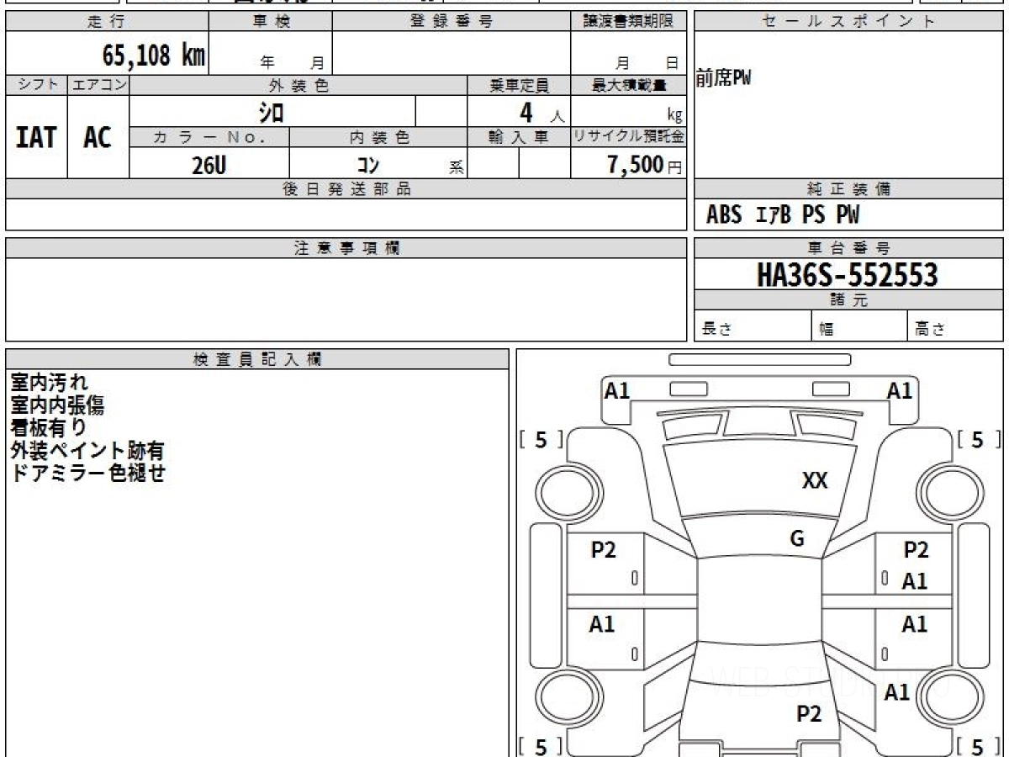Click the リサイクル預託金 header cell

629,138
